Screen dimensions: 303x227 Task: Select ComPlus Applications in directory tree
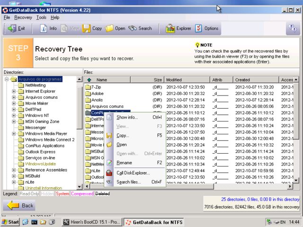(45, 146)
